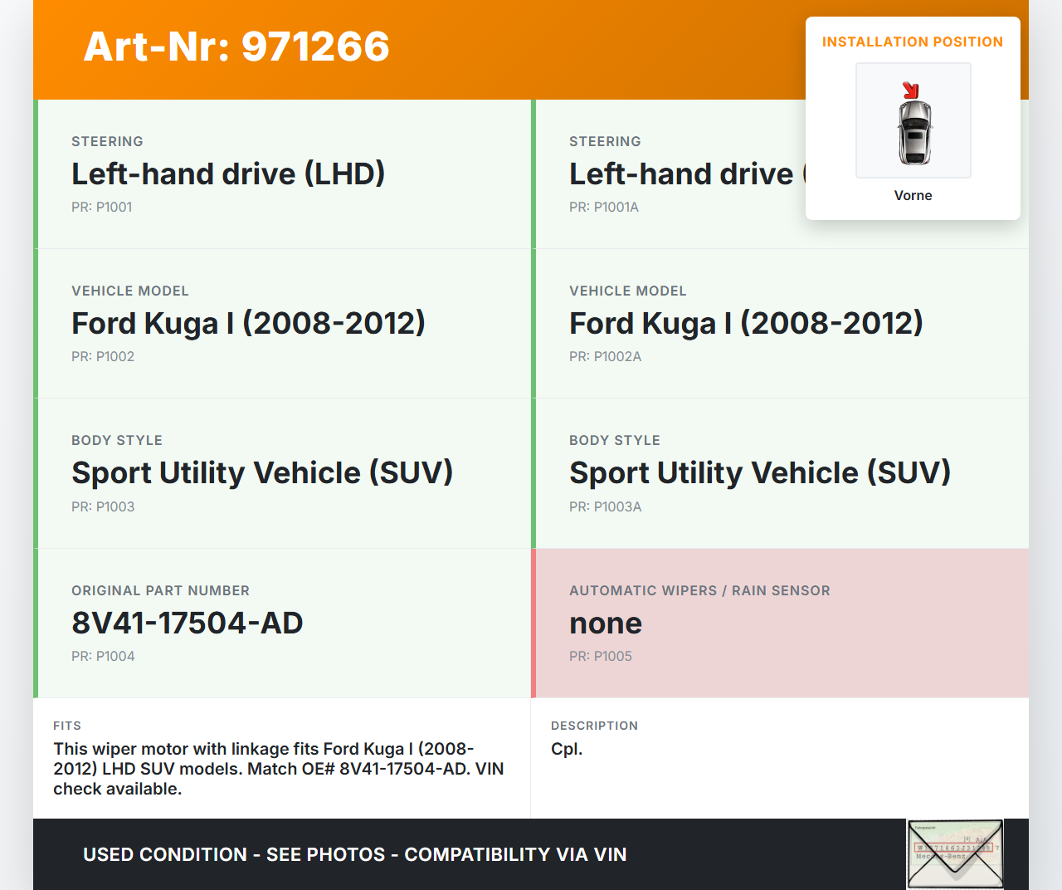1062x890 pixels.
Task: Click the Art-Nr: 971266 title
Action: pyautogui.click(x=236, y=46)
